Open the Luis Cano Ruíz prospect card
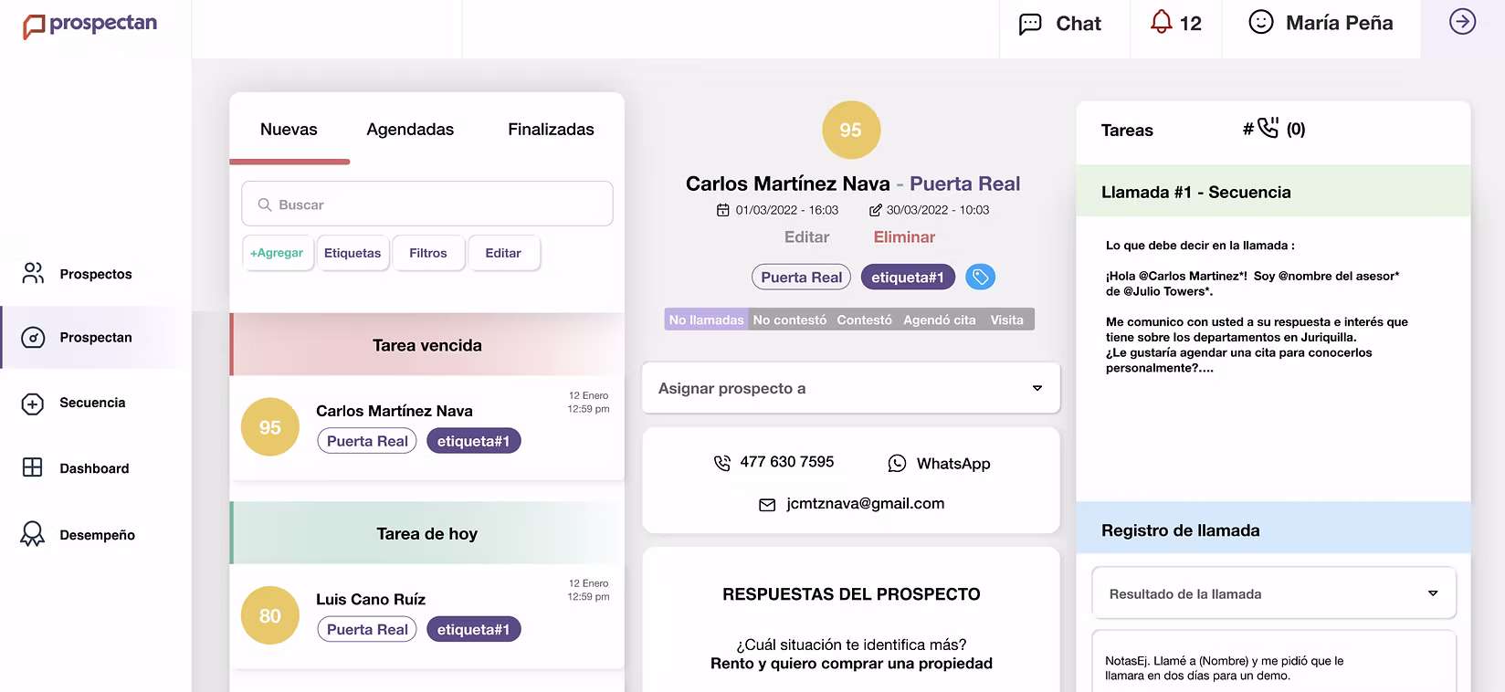The height and width of the screenshot is (692, 1505). tap(427, 615)
